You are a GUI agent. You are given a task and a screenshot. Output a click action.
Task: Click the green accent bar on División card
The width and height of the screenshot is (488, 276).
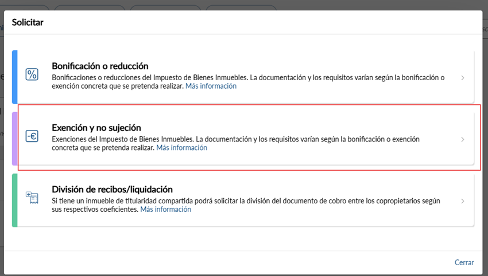pos(15,200)
